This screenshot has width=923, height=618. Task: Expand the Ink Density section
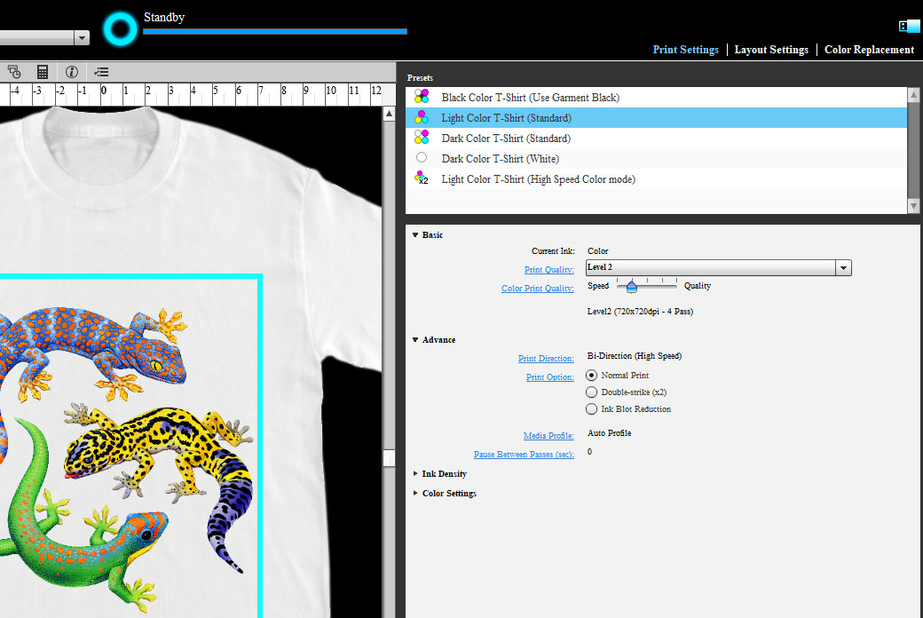click(x=444, y=474)
